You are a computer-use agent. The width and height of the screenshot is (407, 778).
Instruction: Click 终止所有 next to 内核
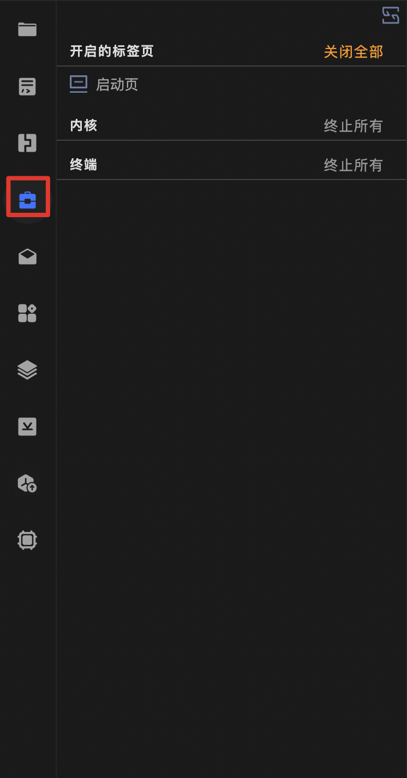[x=354, y=126]
